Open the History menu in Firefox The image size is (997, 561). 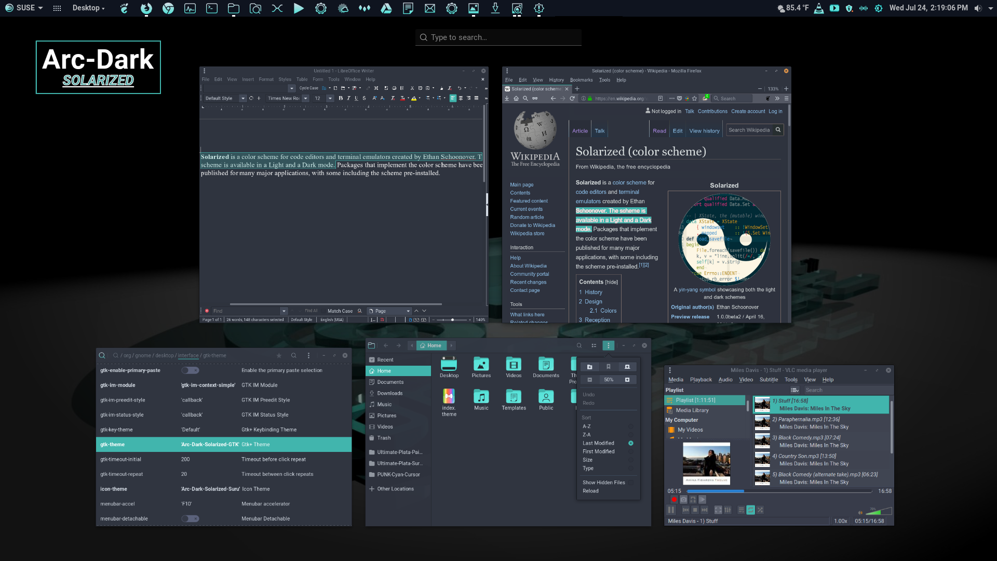(556, 80)
